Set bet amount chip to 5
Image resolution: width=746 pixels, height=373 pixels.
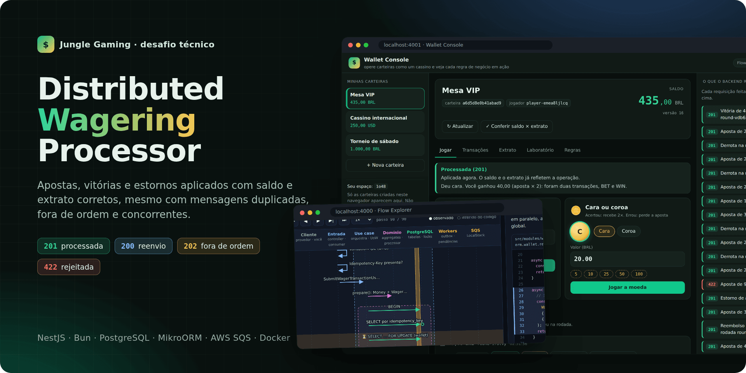pyautogui.click(x=576, y=274)
